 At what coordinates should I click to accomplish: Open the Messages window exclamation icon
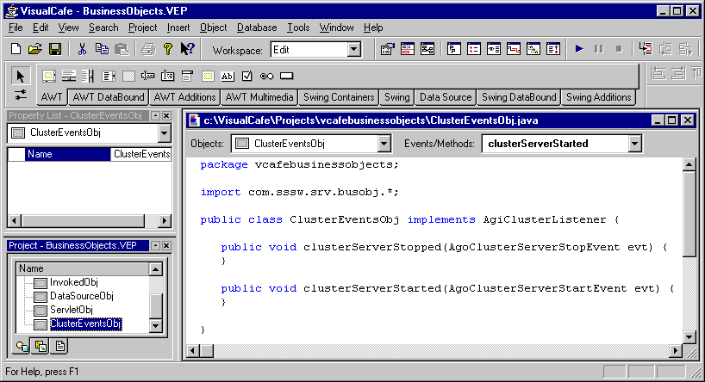tap(553, 49)
